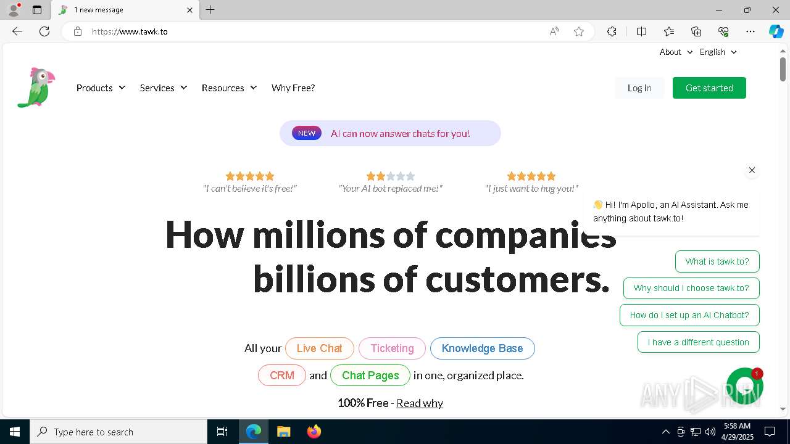The width and height of the screenshot is (790, 444).
Task: Open Task View on taskbar
Action: (x=222, y=432)
